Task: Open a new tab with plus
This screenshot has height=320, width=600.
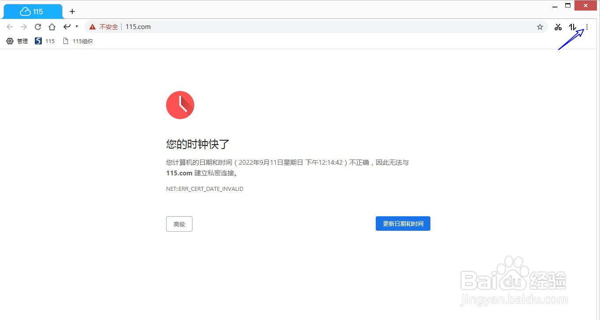Action: click(72, 11)
